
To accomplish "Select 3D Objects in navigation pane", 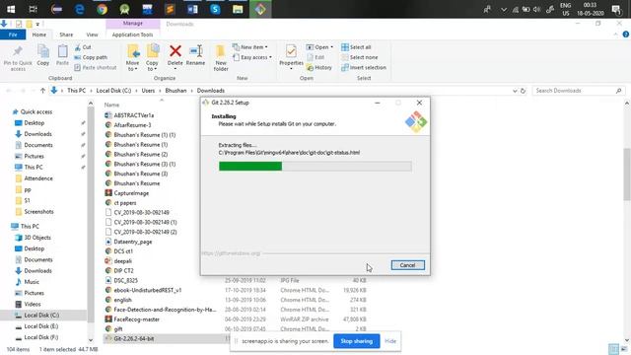I will click(37, 238).
